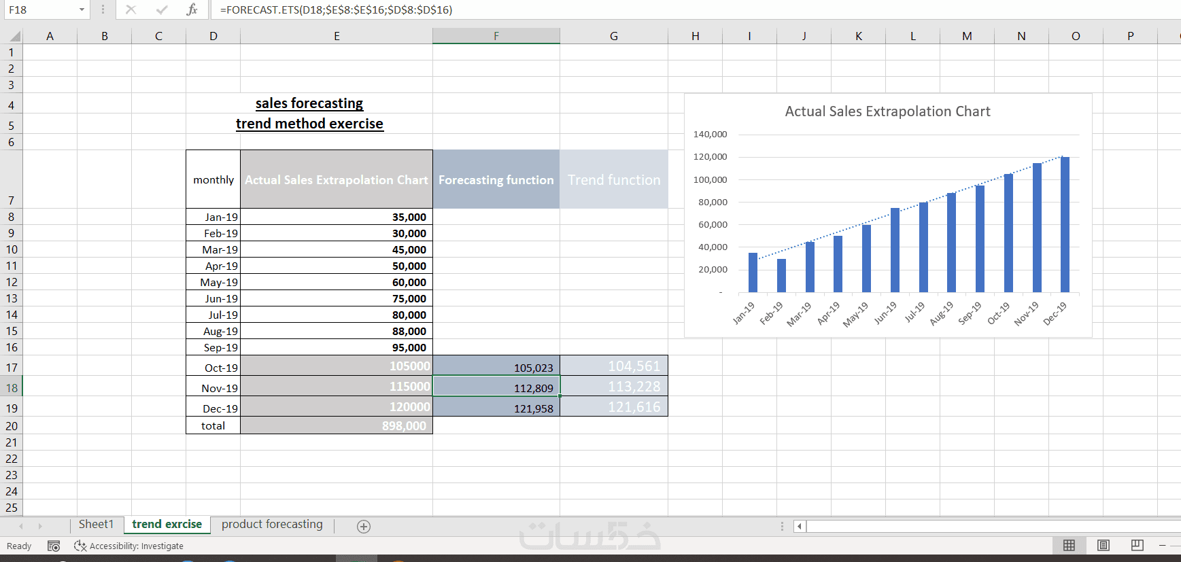The height and width of the screenshot is (562, 1181).
Task: Add a new sheet with plus icon
Action: pos(364,527)
